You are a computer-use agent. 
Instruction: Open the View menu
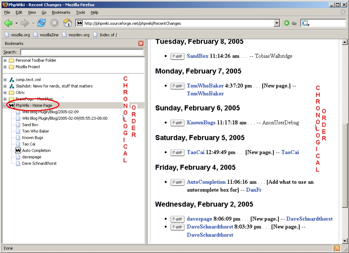(32, 12)
